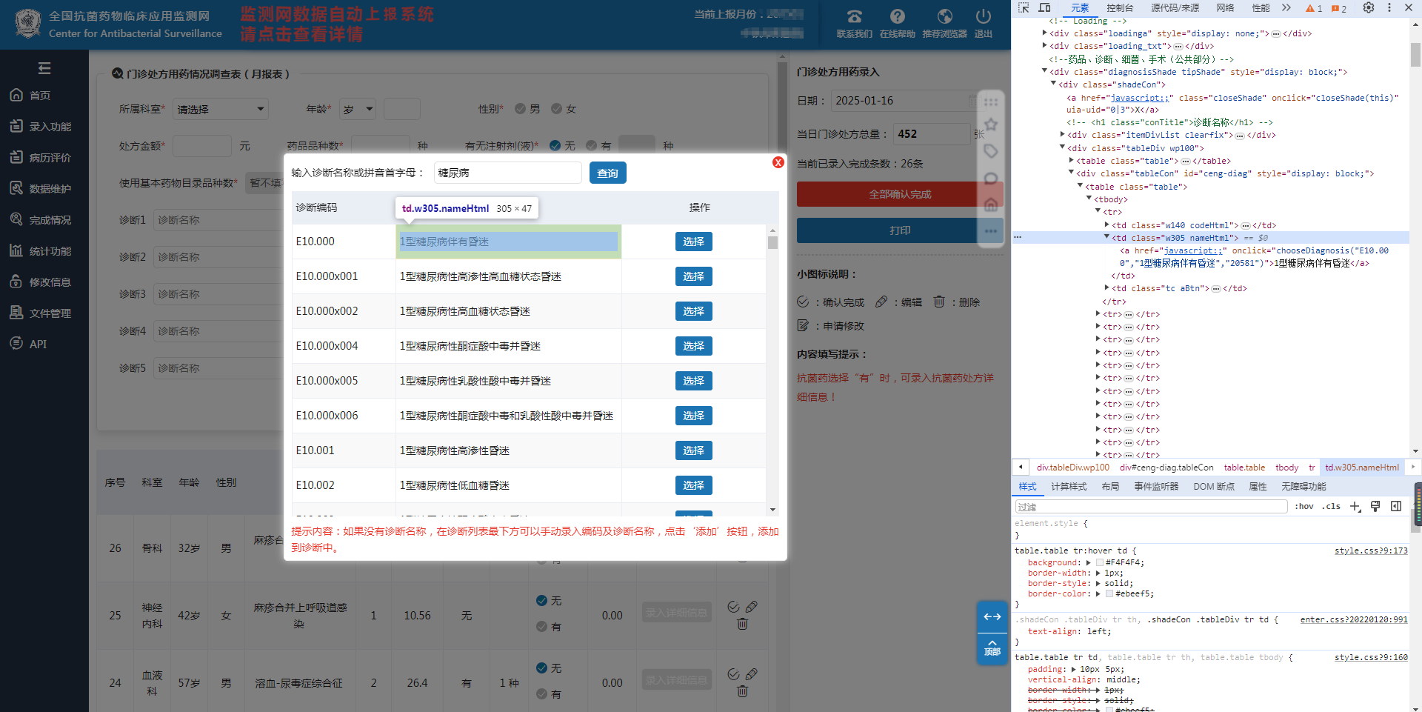Switch to the 控制台 DevTools tab
This screenshot has height=712, width=1422.
[1119, 7]
